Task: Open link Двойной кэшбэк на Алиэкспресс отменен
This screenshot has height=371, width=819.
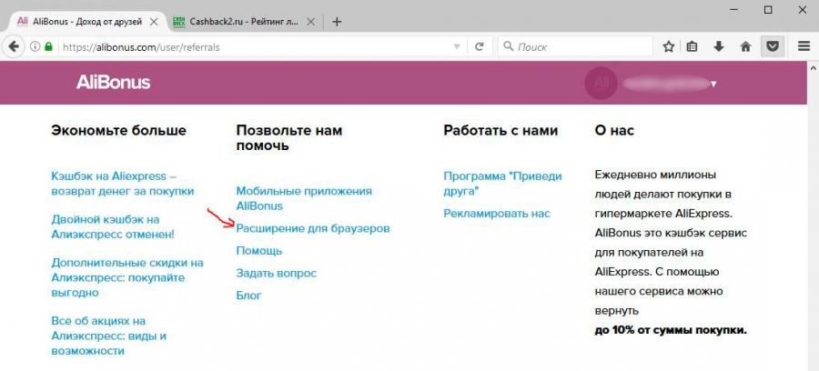Action: pos(113,227)
